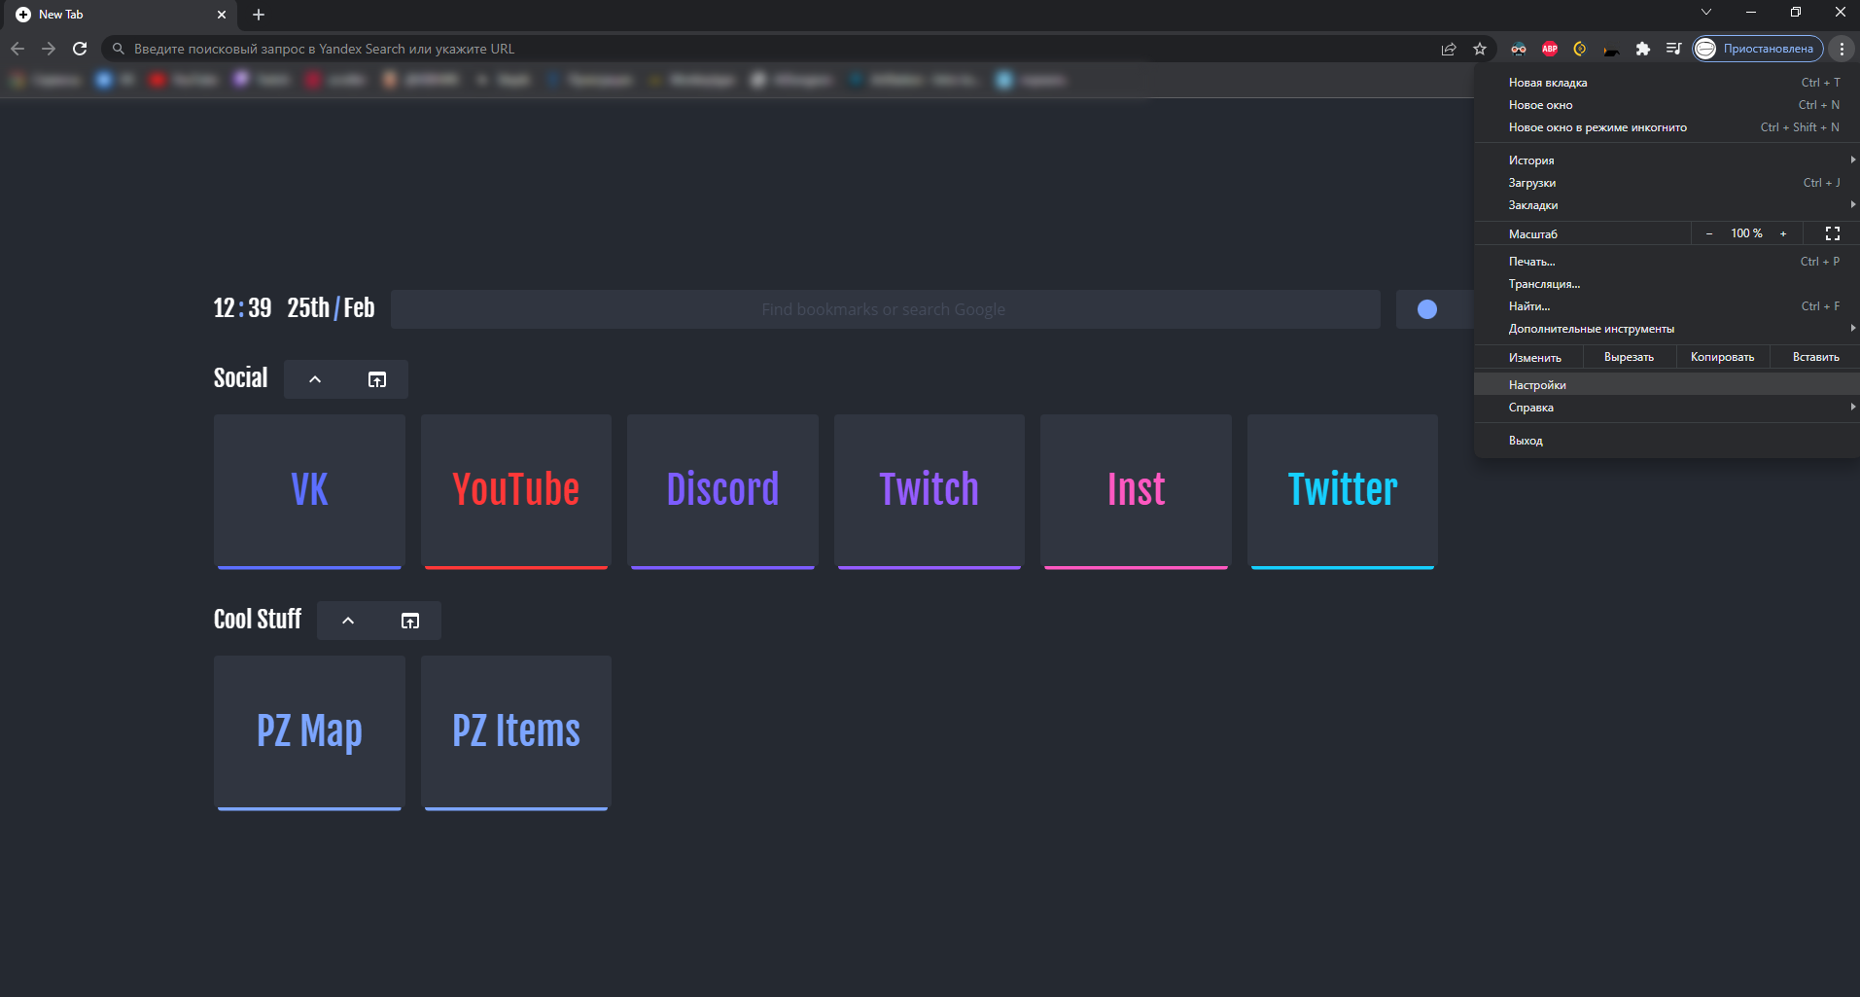The width and height of the screenshot is (1860, 997).
Task: Select Найти… menu entry
Action: (x=1667, y=306)
